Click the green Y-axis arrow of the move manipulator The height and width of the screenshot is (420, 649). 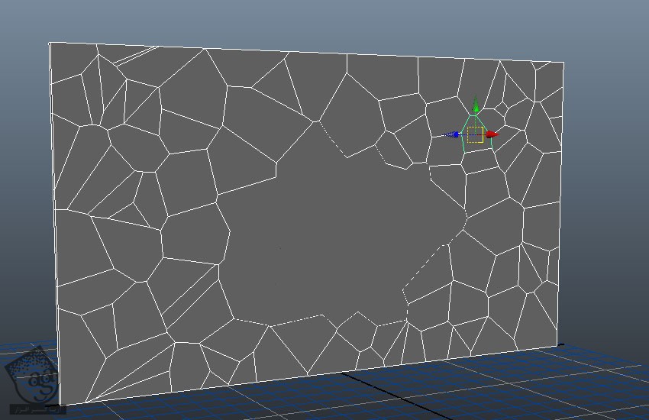476,107
